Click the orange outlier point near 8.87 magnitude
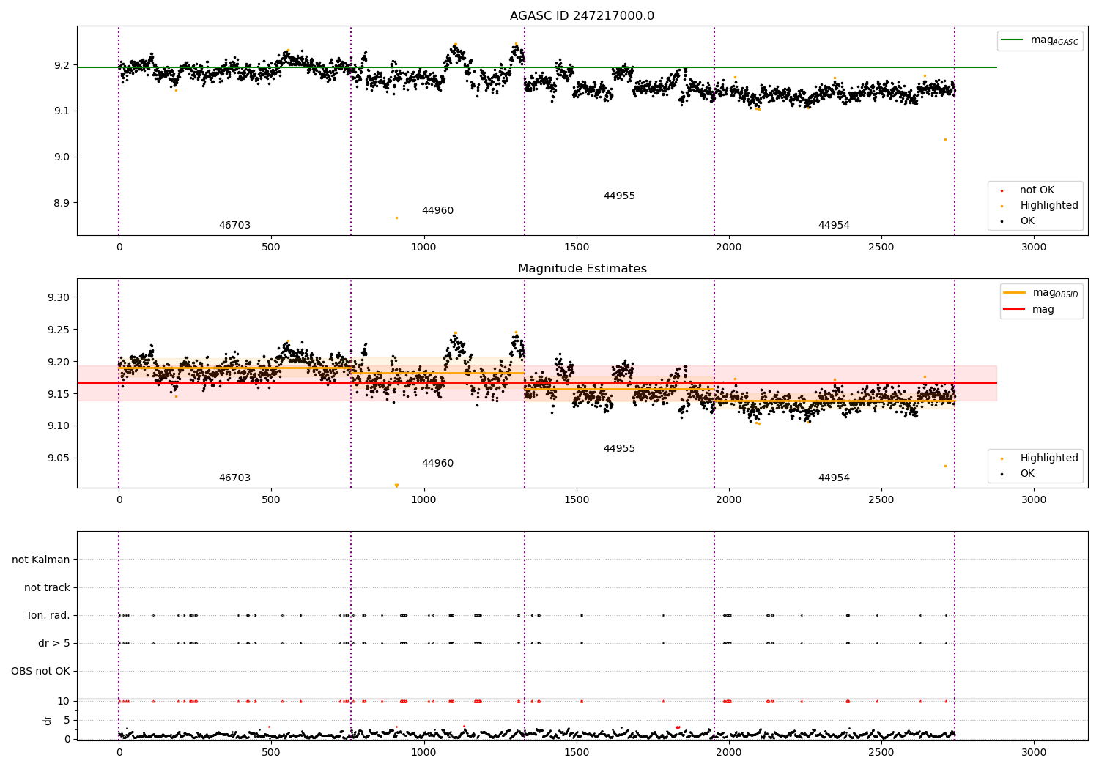 pos(396,218)
